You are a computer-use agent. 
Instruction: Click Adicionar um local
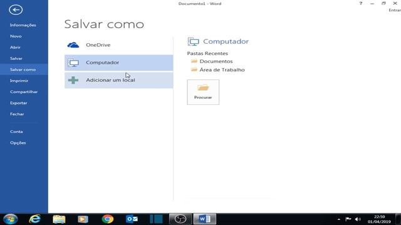click(x=118, y=81)
